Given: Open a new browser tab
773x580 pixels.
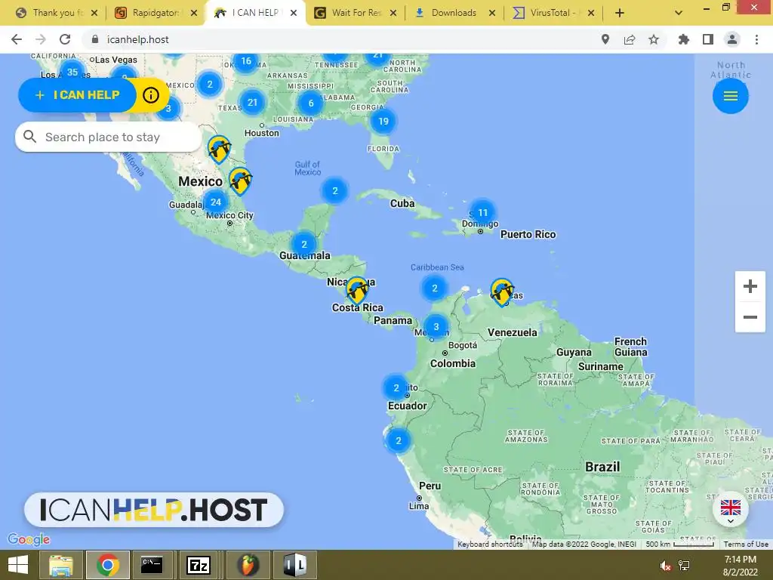Looking at the screenshot, I should [620, 13].
